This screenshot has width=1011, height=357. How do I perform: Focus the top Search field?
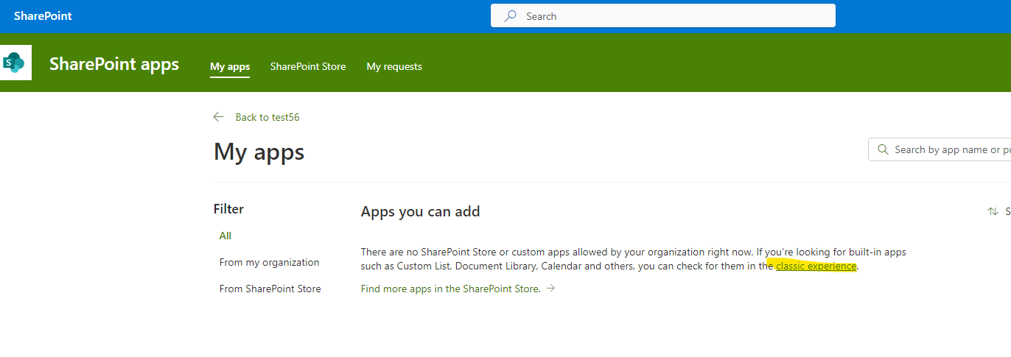pyautogui.click(x=663, y=15)
